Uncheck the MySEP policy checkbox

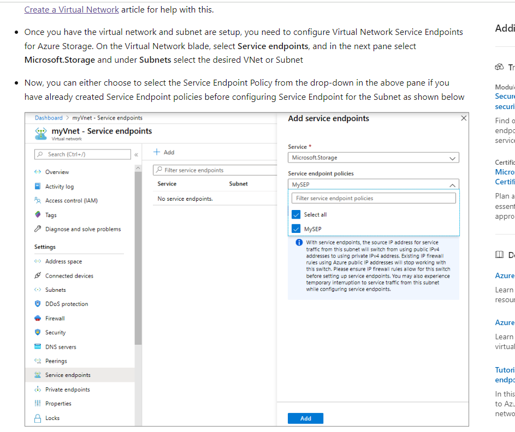pos(296,229)
